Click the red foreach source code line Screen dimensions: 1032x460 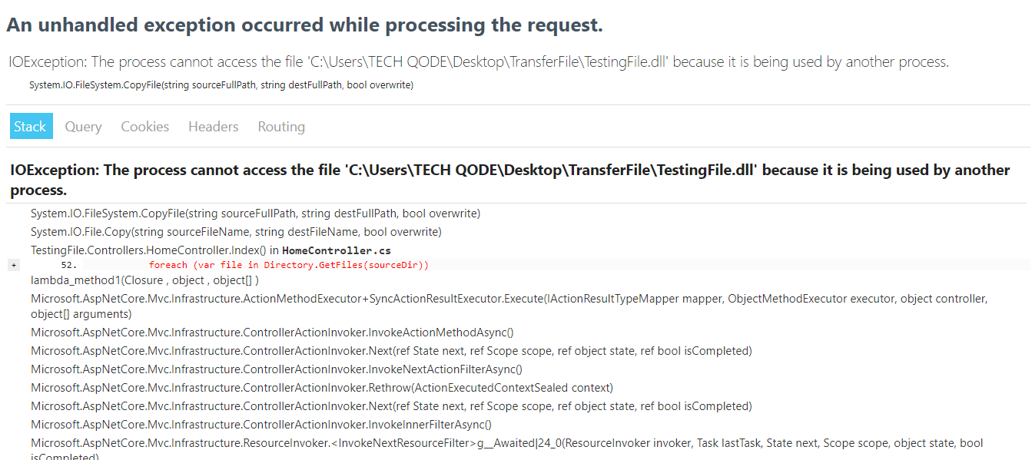288,265
